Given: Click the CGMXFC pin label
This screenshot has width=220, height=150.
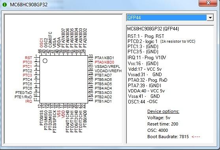Looking at the screenshot, I should click(50, 40).
